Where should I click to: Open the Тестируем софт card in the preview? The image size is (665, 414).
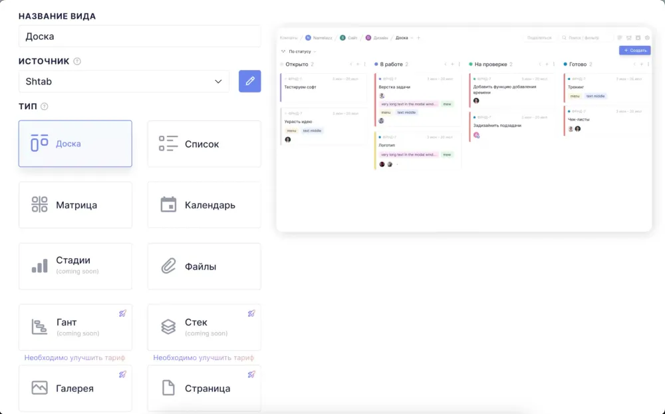[x=323, y=88]
